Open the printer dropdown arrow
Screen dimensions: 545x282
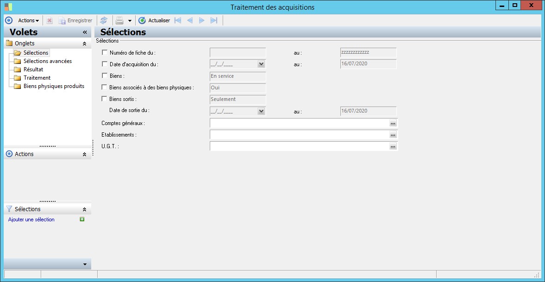click(x=130, y=20)
